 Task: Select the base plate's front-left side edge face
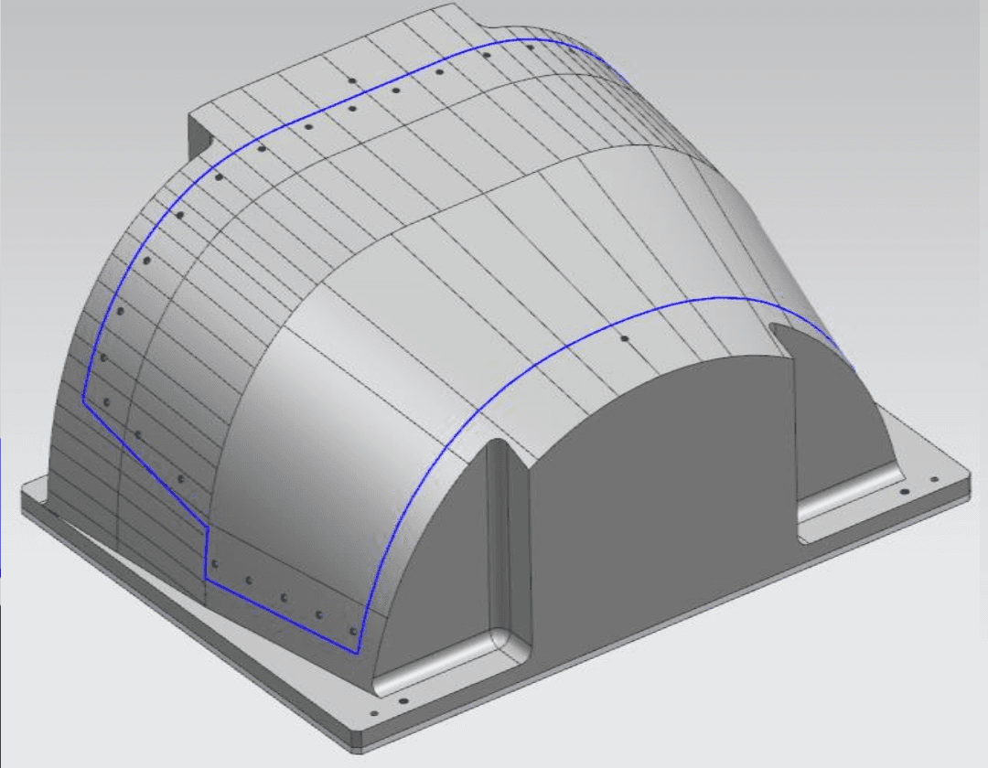pos(183,624)
